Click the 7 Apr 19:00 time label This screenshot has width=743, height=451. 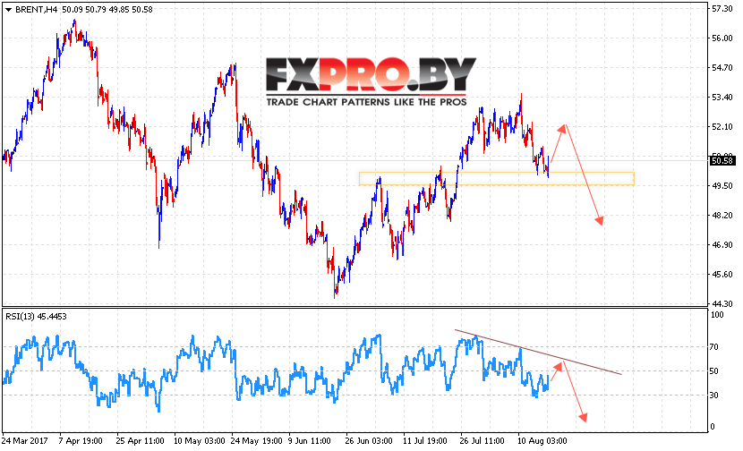pos(81,441)
